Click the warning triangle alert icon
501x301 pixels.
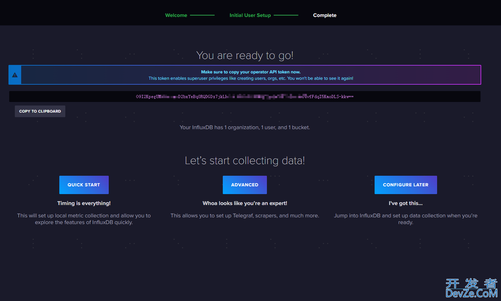pyautogui.click(x=15, y=75)
